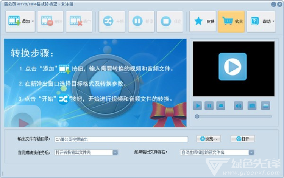Stop conversion with the 停止 toolbar icon
This screenshot has height=178, width=284.
(x=165, y=22)
